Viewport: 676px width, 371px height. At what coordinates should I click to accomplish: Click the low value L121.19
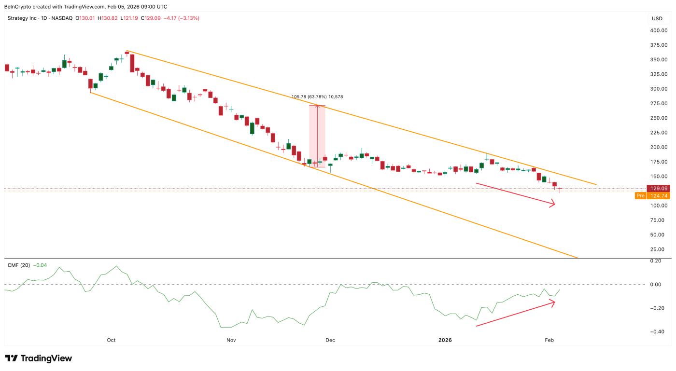click(x=129, y=18)
